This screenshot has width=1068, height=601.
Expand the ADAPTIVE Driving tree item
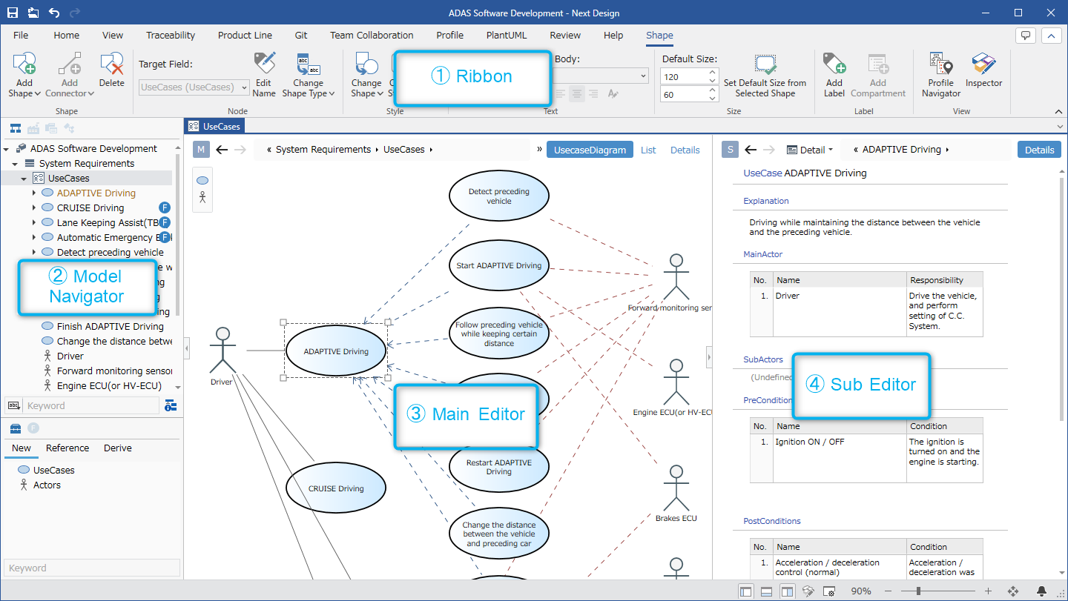34,193
